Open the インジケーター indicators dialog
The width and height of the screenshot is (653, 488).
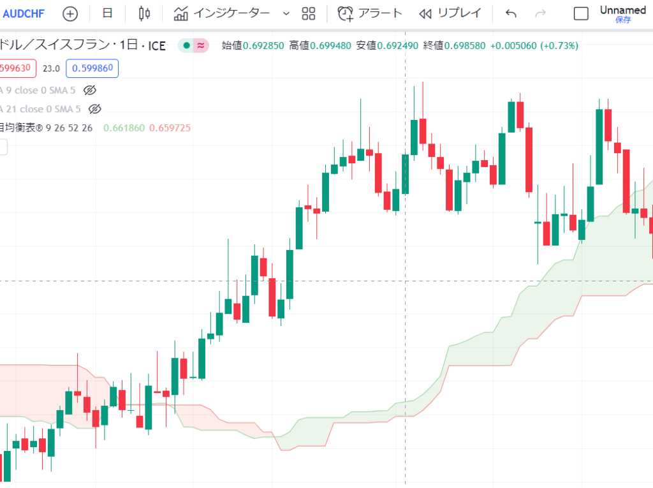click(221, 14)
